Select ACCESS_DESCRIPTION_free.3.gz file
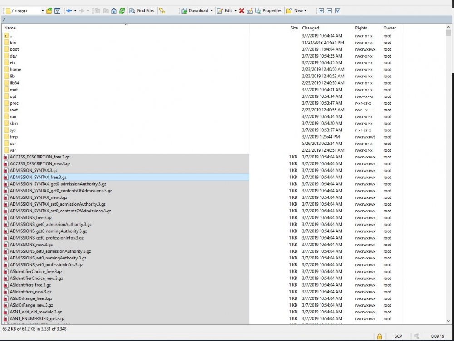This screenshot has width=454, height=341. [39, 157]
